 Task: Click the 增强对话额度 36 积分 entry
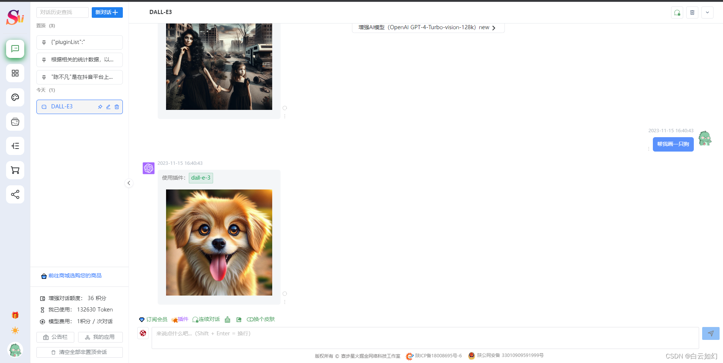73,299
